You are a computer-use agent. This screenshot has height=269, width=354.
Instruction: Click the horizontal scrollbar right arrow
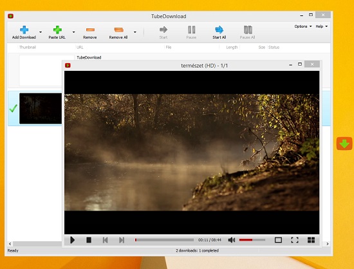click(x=328, y=244)
